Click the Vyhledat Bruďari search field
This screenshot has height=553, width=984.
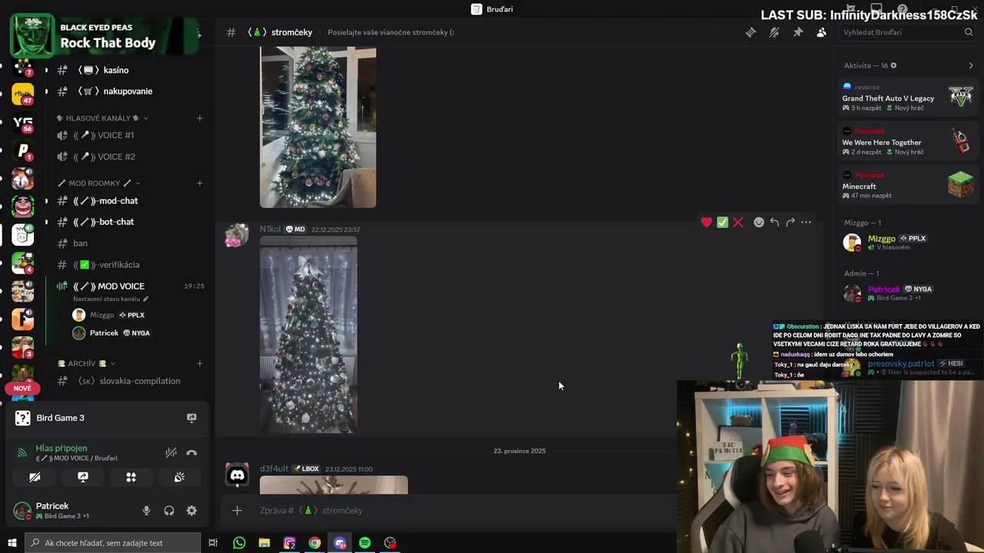click(x=907, y=32)
